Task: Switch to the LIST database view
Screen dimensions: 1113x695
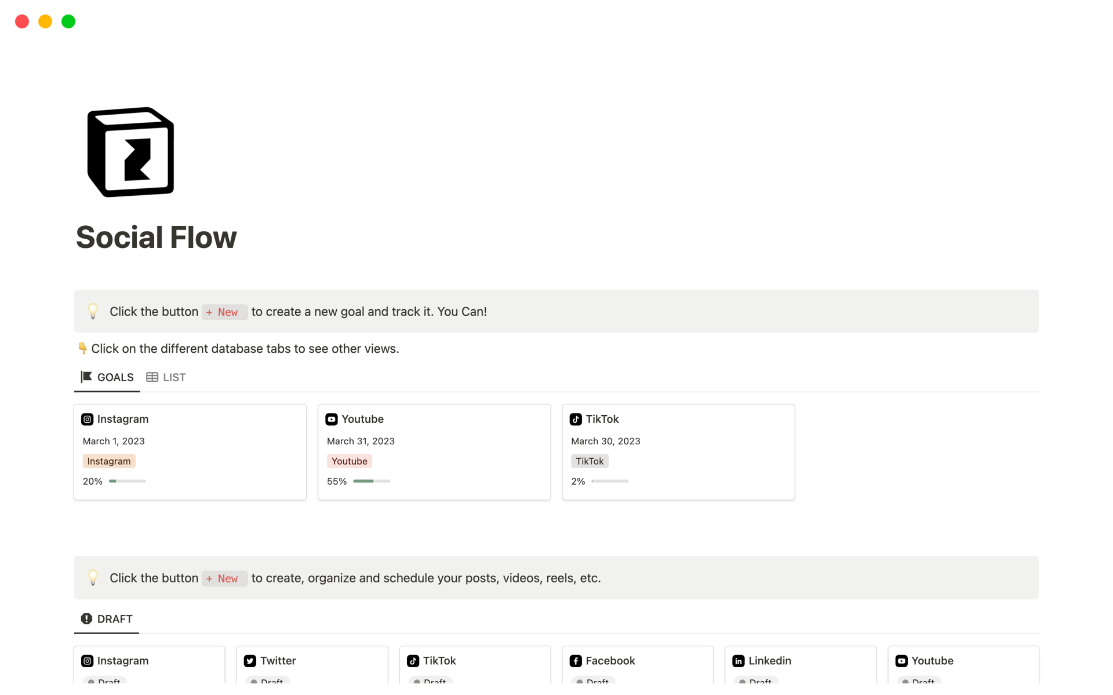Action: [166, 377]
